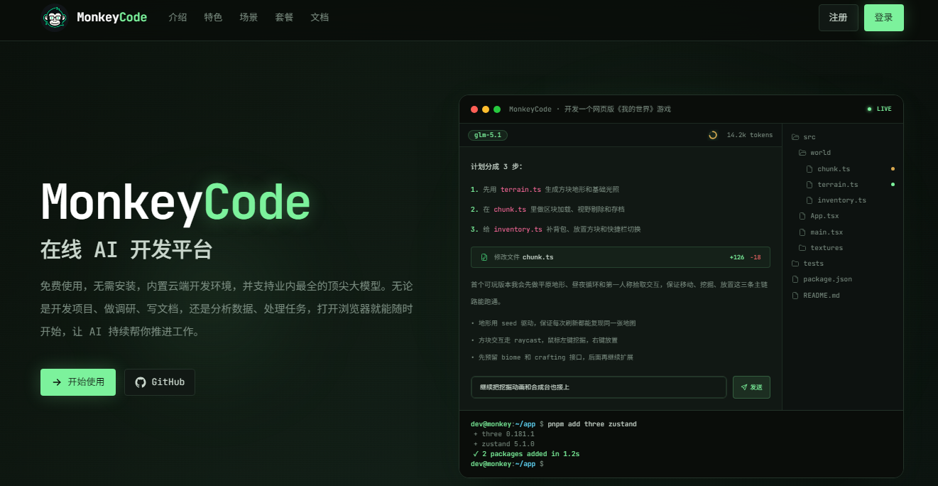
Task: Expand the tests folder
Action: [x=807, y=264]
